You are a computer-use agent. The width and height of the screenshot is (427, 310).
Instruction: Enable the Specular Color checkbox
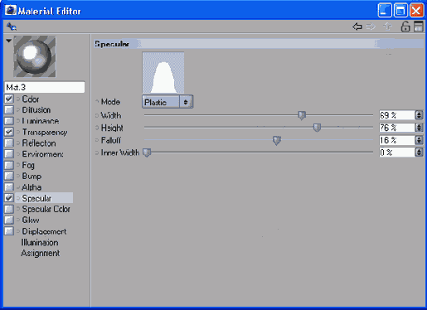tap(9, 209)
